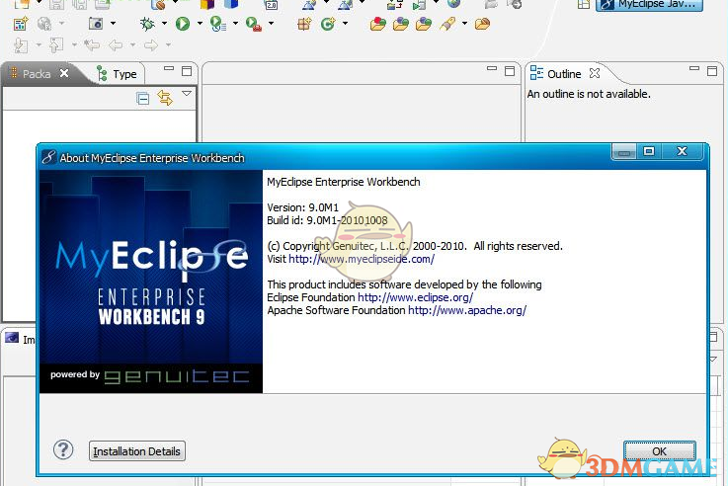Collapse all in Package Explorer

click(143, 99)
